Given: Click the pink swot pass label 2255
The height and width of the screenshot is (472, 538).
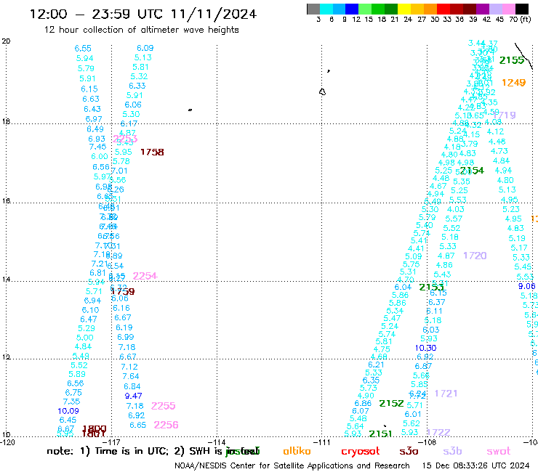Looking at the screenshot, I should (164, 406).
